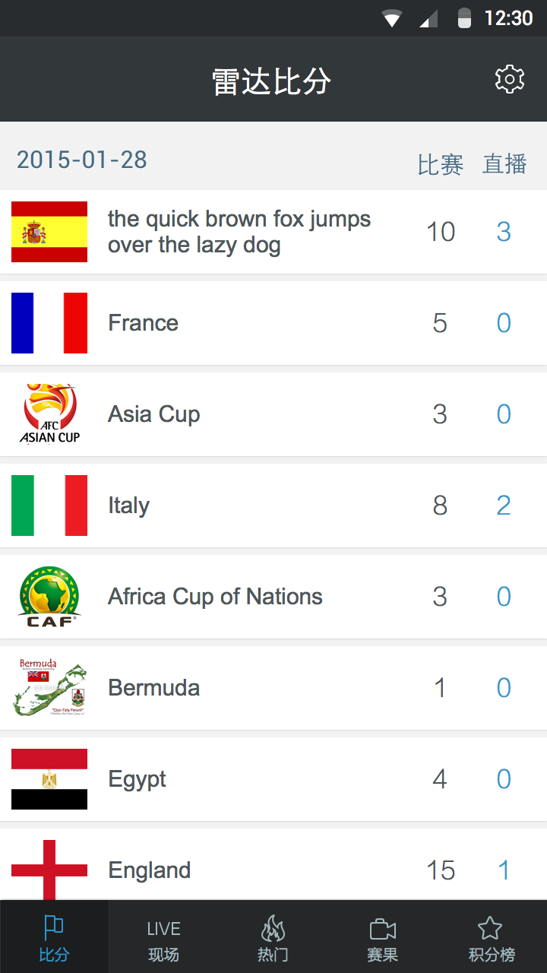Tap the Bermuda map icon
This screenshot has height=973, width=547.
pos(49,688)
